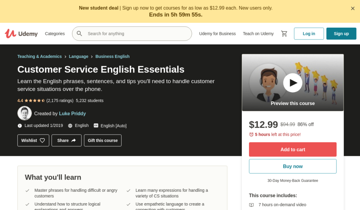Open Teach on Udemy link
The image size is (360, 210).
[258, 33]
